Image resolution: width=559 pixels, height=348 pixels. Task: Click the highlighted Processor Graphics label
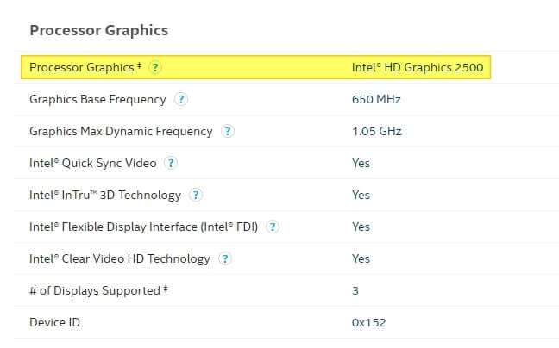coord(82,67)
